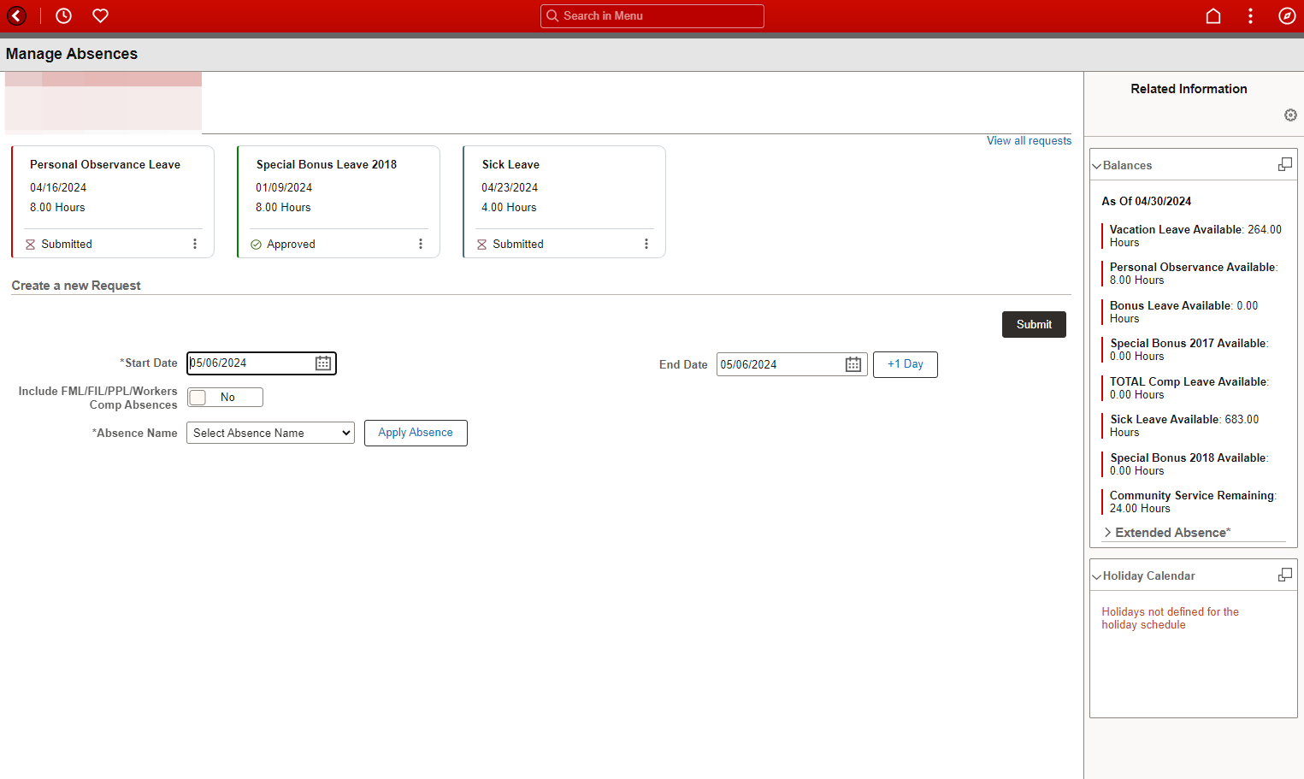This screenshot has width=1304, height=779.
Task: Open the Absence Name dropdown
Action: click(270, 433)
